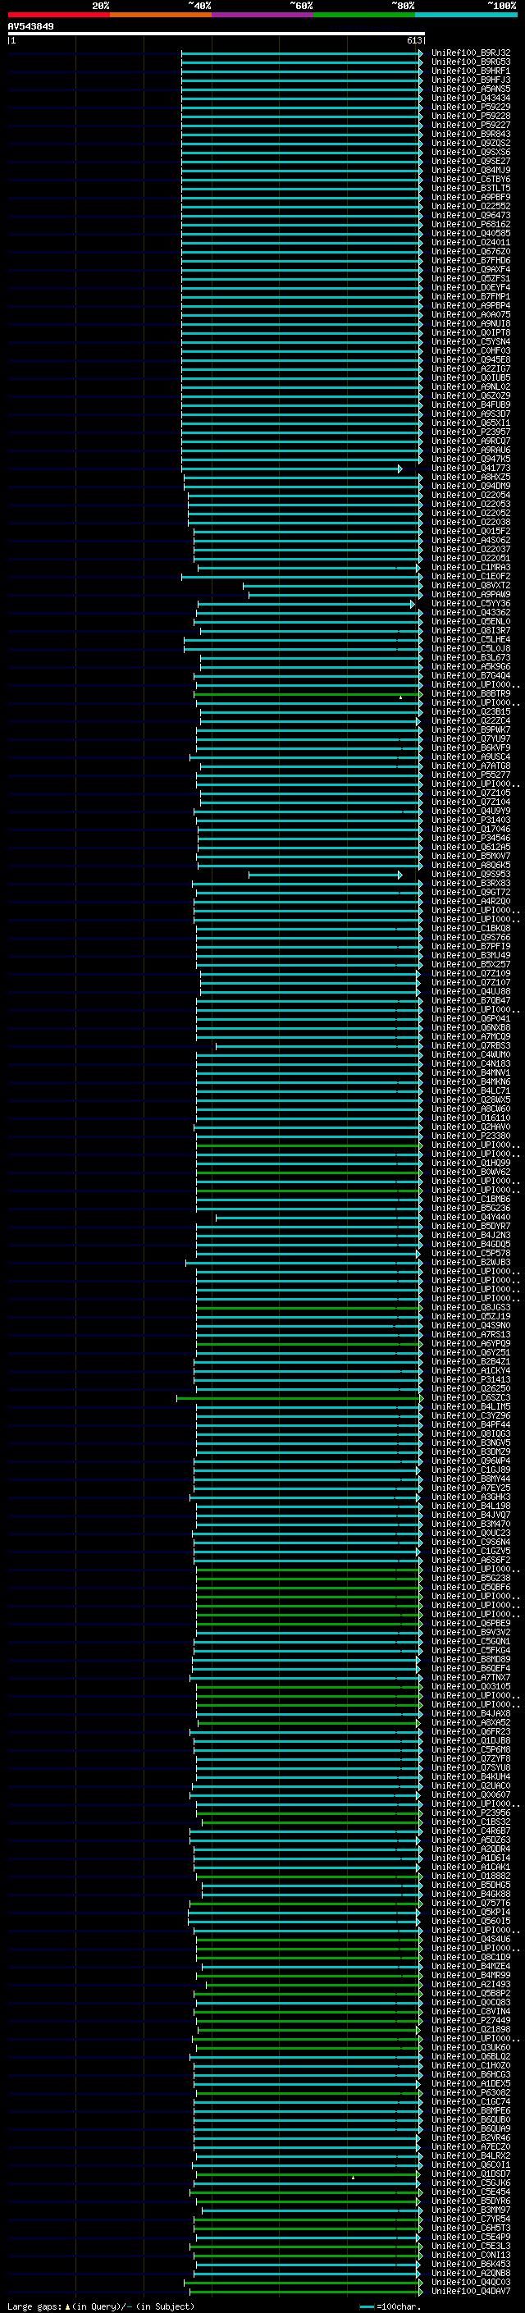Select hit label UniRef100_C5YSN4
Viewport: 525px width, 2313px height.
pyautogui.click(x=470, y=342)
